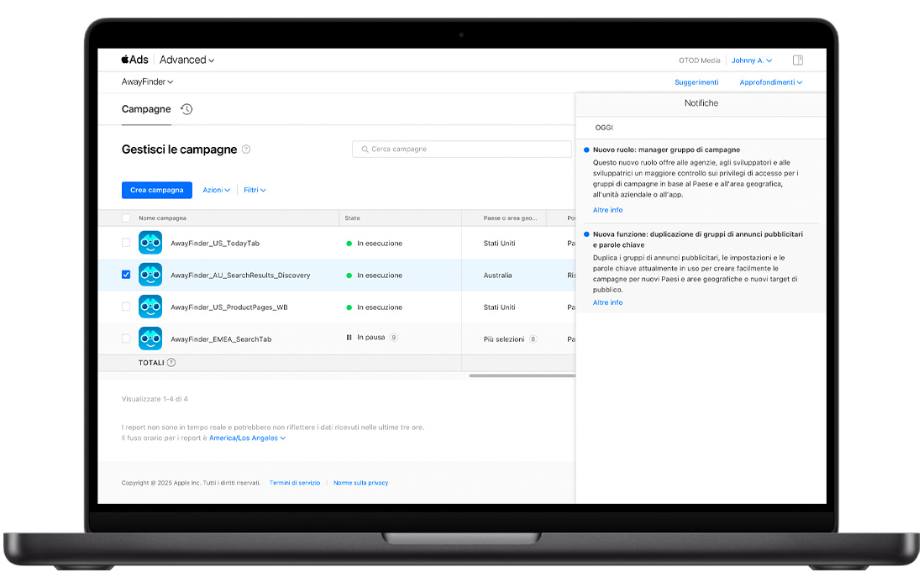Switch to the Campagne tab

[x=146, y=109]
